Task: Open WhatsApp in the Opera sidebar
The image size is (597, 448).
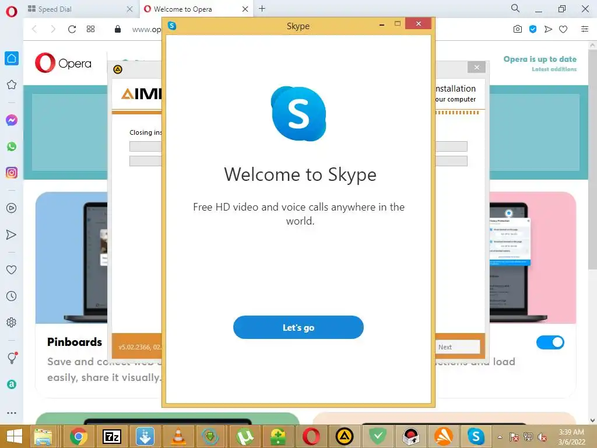Action: [x=12, y=146]
